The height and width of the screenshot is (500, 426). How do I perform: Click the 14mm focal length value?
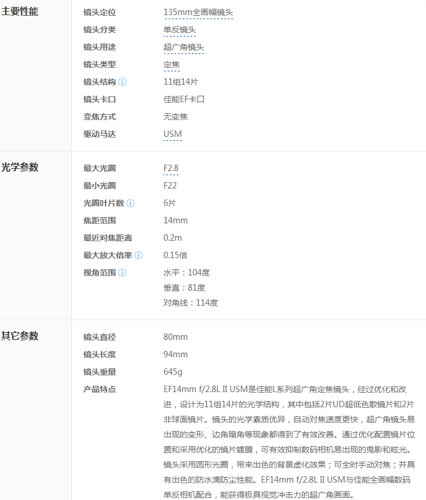coord(176,220)
